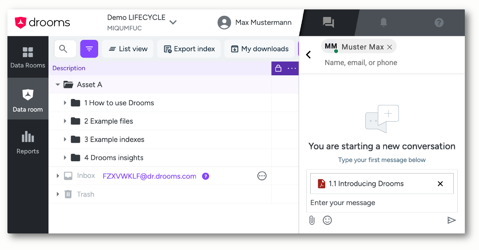The height and width of the screenshot is (250, 479).
Task: Open the Inbox row more options button
Action: 262,176
